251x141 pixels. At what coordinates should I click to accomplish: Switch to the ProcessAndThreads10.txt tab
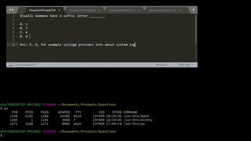click(162, 10)
